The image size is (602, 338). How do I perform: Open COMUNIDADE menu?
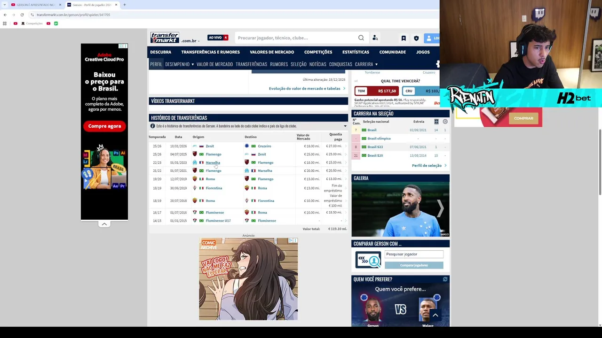(x=392, y=52)
